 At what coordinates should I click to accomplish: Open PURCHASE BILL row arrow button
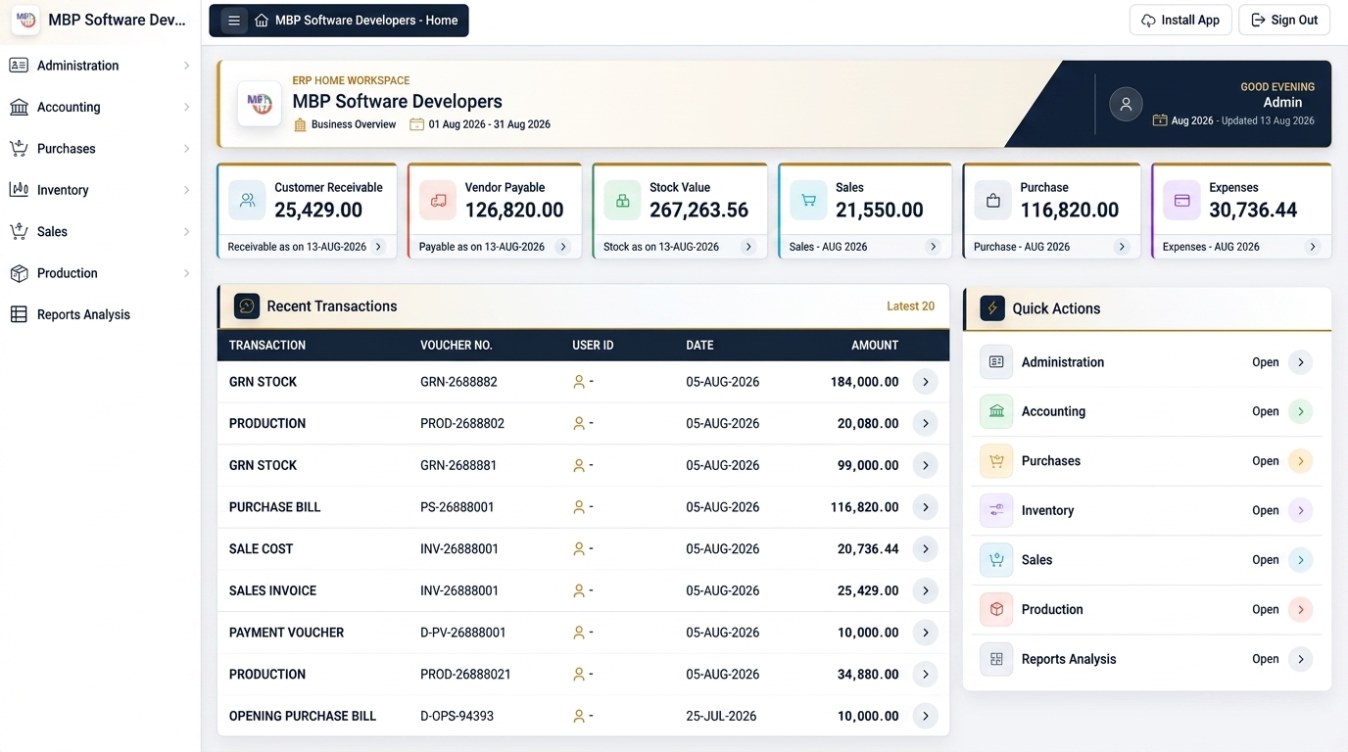925,507
